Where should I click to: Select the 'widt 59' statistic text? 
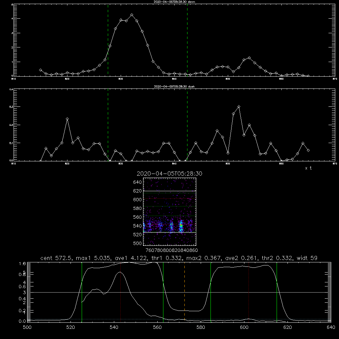307,258
